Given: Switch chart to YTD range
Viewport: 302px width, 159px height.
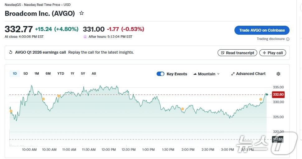Looking at the screenshot, I should 61,73.
